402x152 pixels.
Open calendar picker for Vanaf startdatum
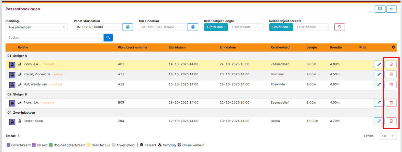[x=127, y=27]
